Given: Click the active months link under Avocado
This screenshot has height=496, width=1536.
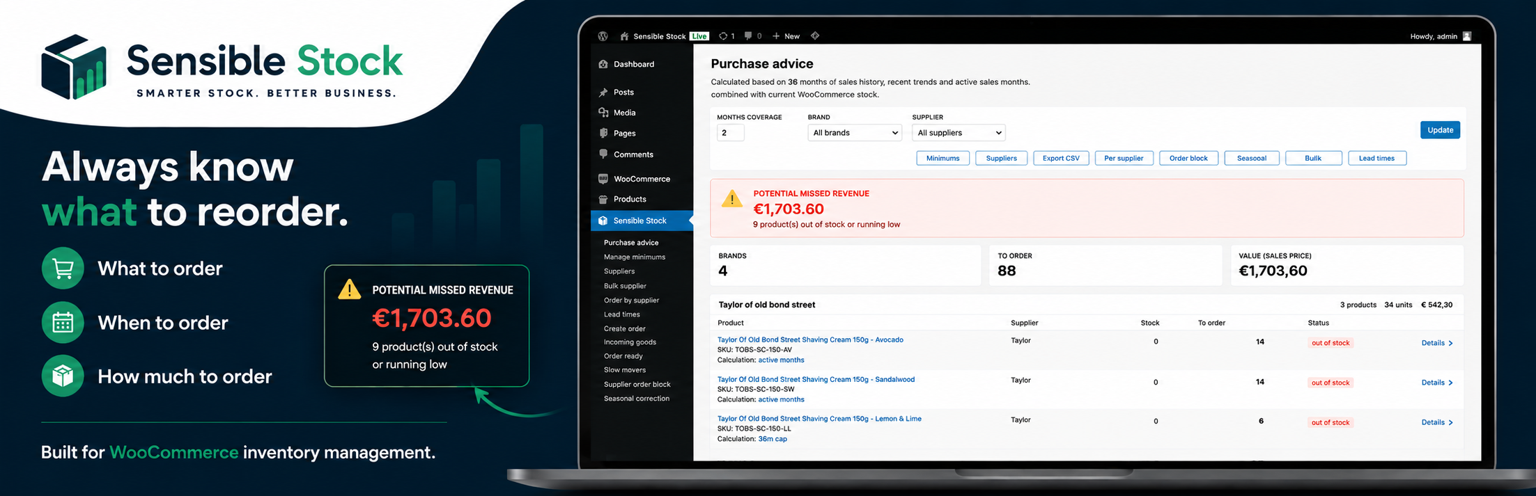Looking at the screenshot, I should pyautogui.click(x=781, y=360).
